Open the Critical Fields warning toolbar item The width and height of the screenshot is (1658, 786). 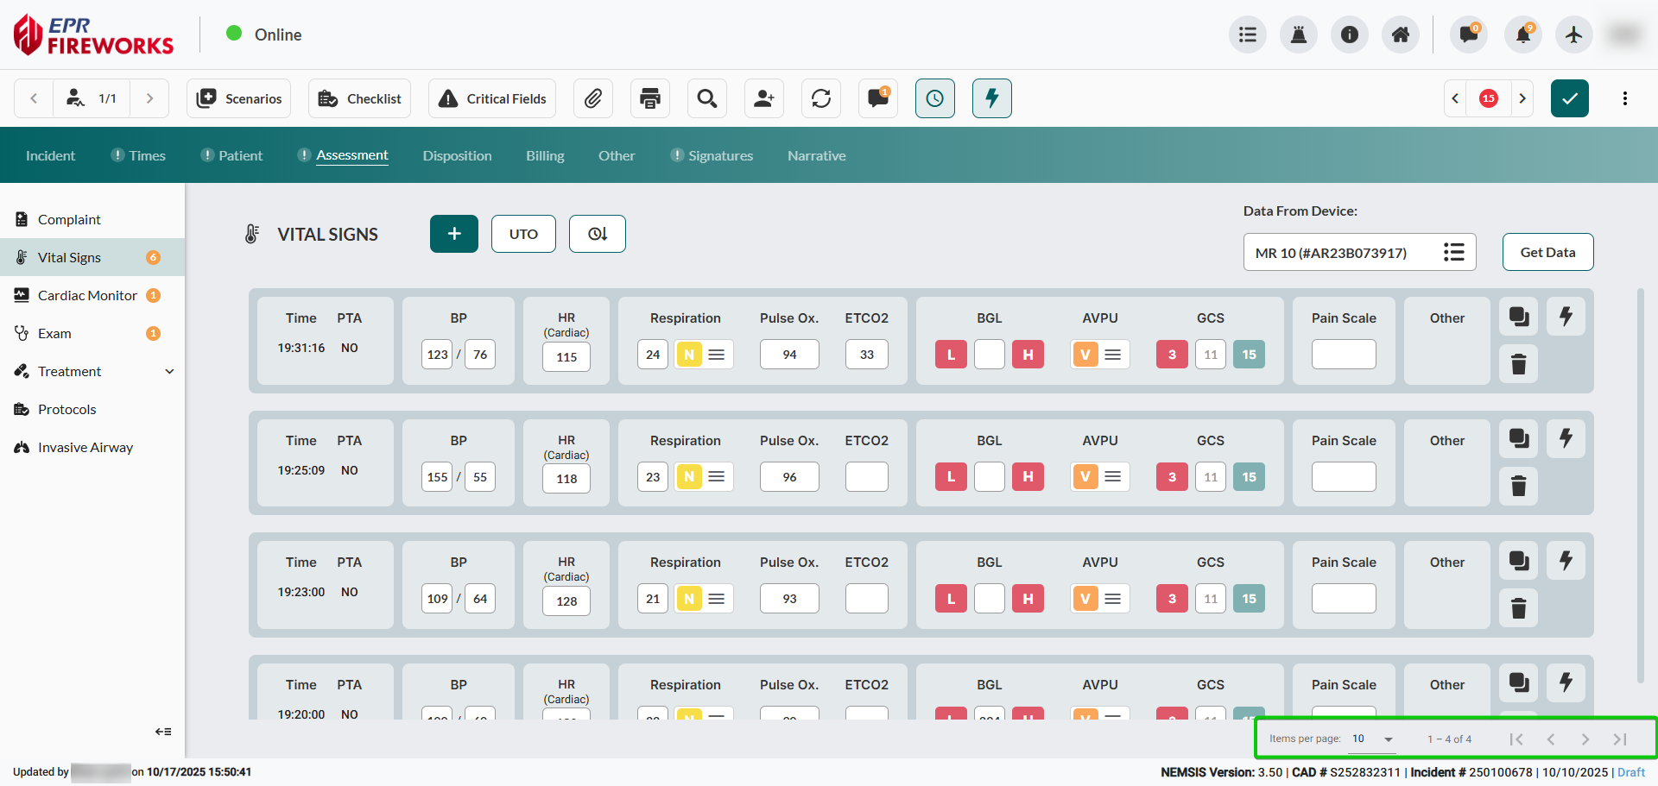(491, 98)
